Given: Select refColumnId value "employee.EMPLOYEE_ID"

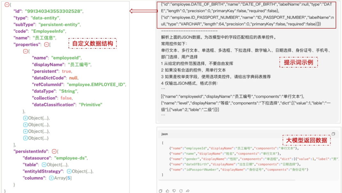Looking at the screenshot, I should [96, 85].
